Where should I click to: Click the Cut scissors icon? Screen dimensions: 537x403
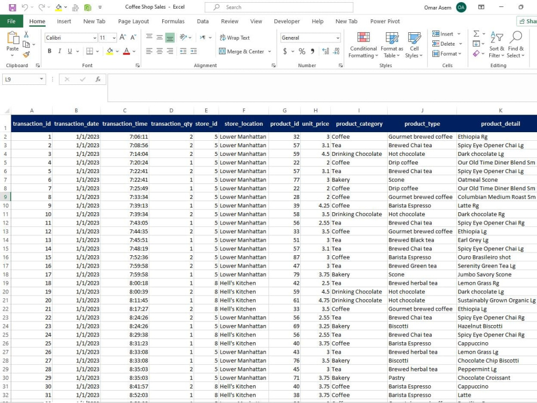tap(26, 34)
